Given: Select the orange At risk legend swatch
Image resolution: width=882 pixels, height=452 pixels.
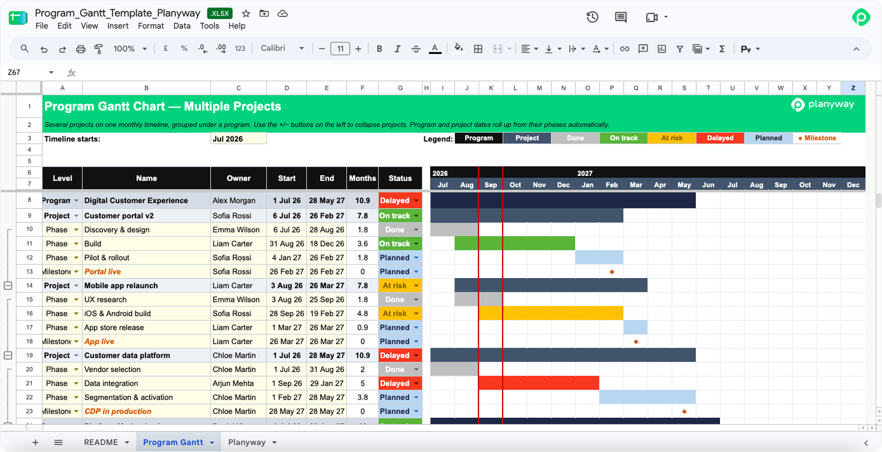Looking at the screenshot, I should tap(672, 138).
